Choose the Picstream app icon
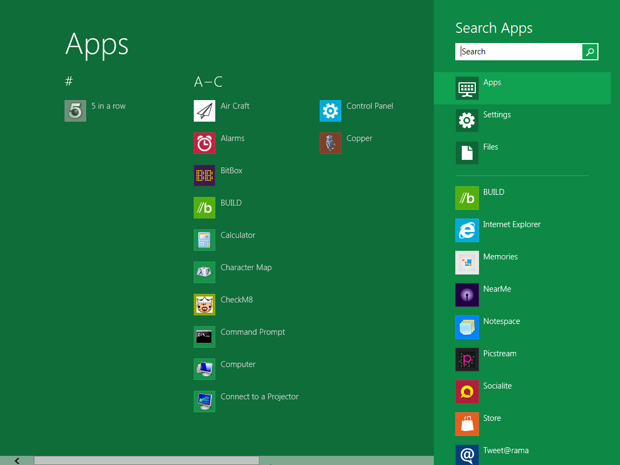 point(467,360)
